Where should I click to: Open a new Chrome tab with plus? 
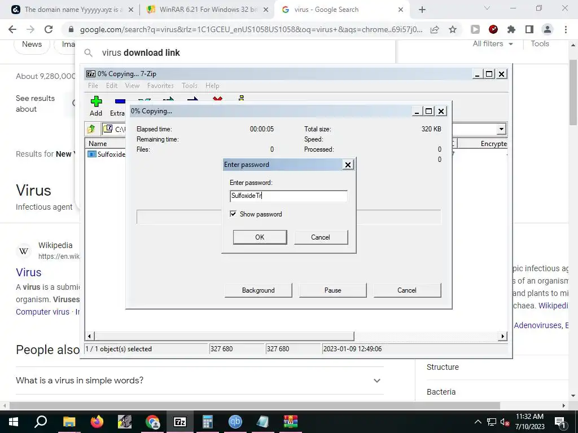point(422,10)
